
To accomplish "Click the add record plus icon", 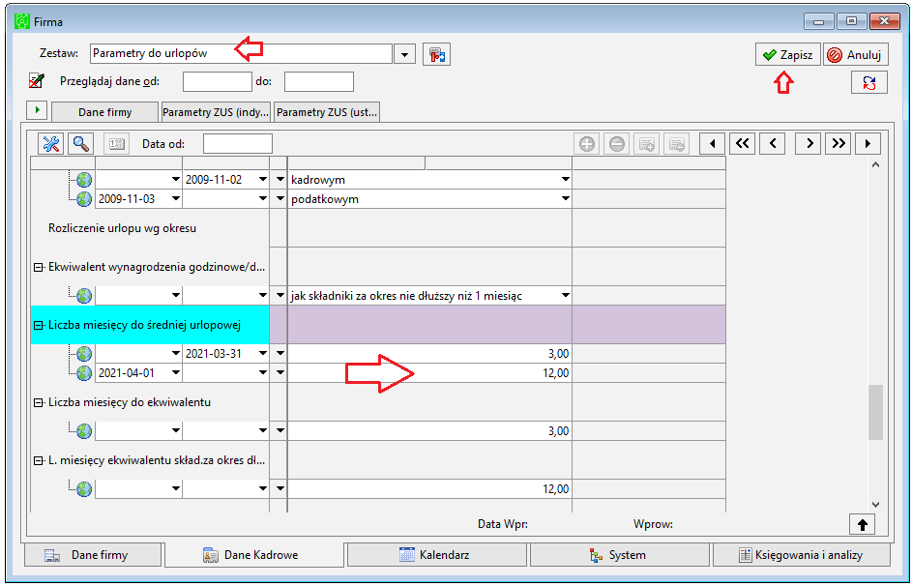I will [x=587, y=143].
